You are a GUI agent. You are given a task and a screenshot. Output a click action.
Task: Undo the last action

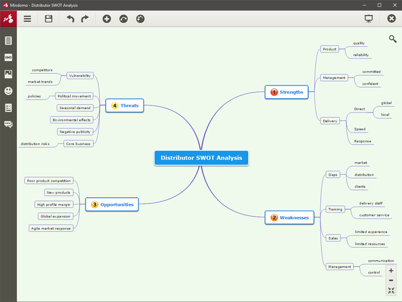(x=71, y=19)
